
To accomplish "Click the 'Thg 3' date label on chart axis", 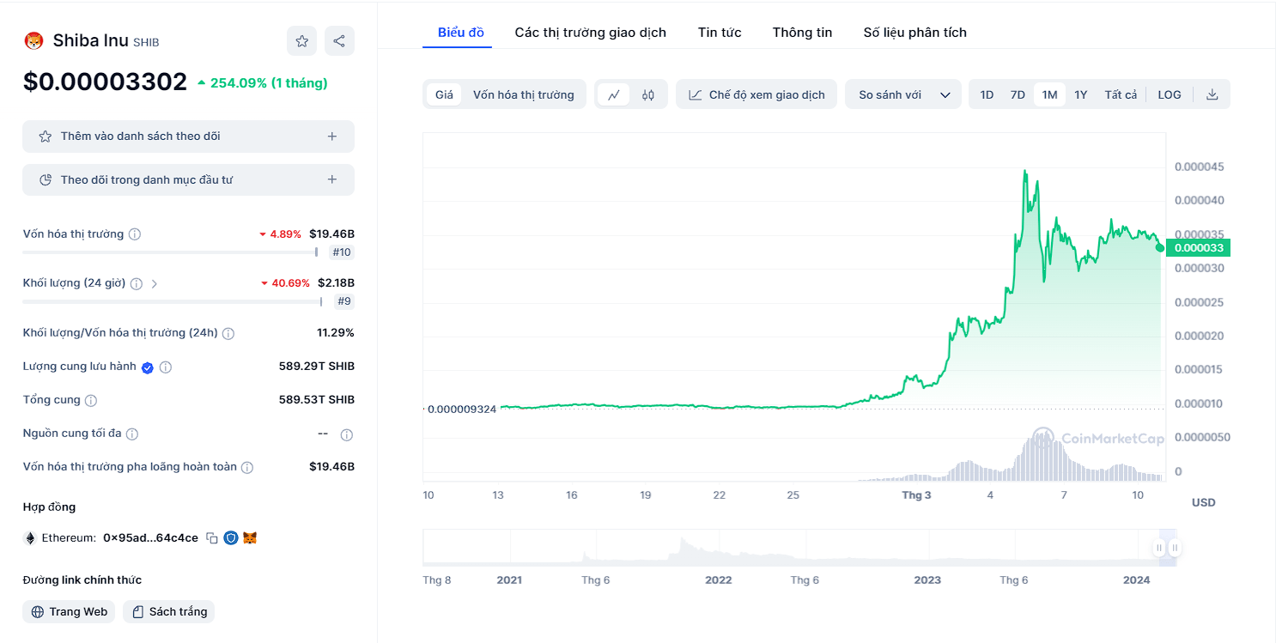I will click(916, 495).
